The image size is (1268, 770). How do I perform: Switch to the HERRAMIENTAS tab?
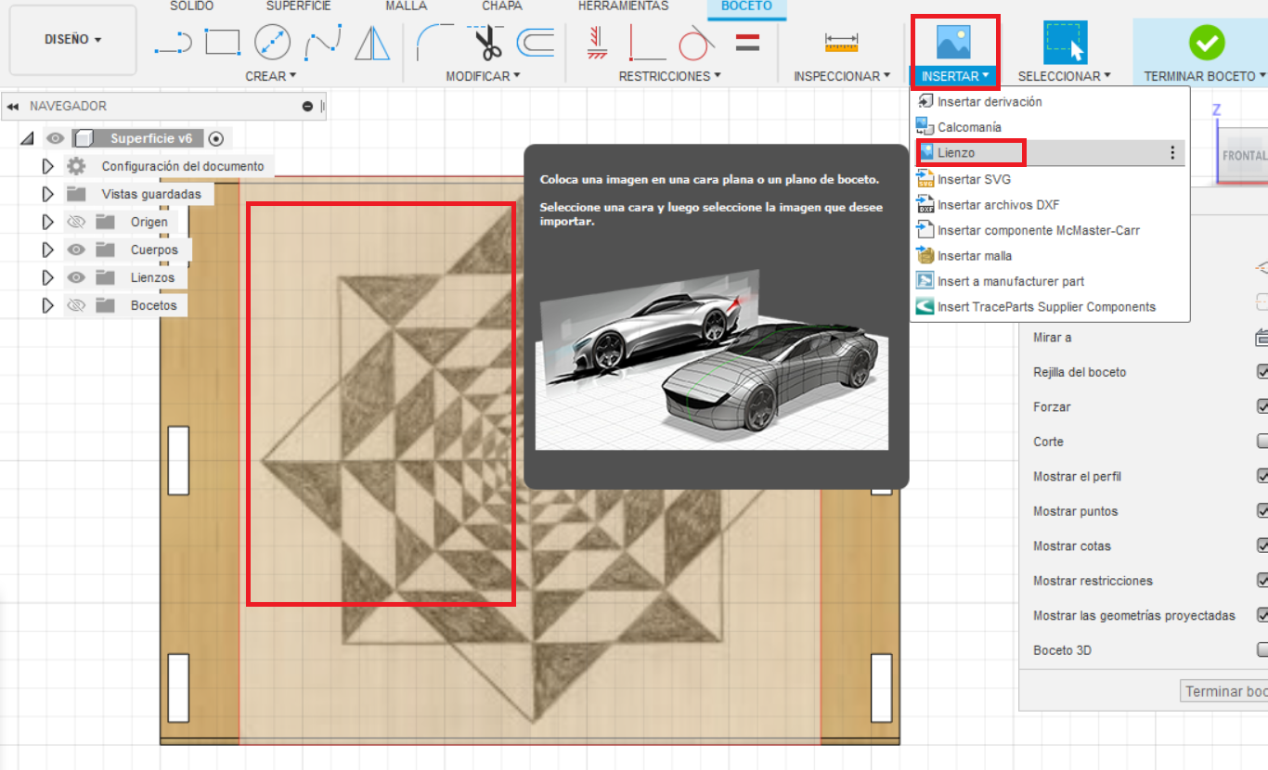pyautogui.click(x=623, y=6)
